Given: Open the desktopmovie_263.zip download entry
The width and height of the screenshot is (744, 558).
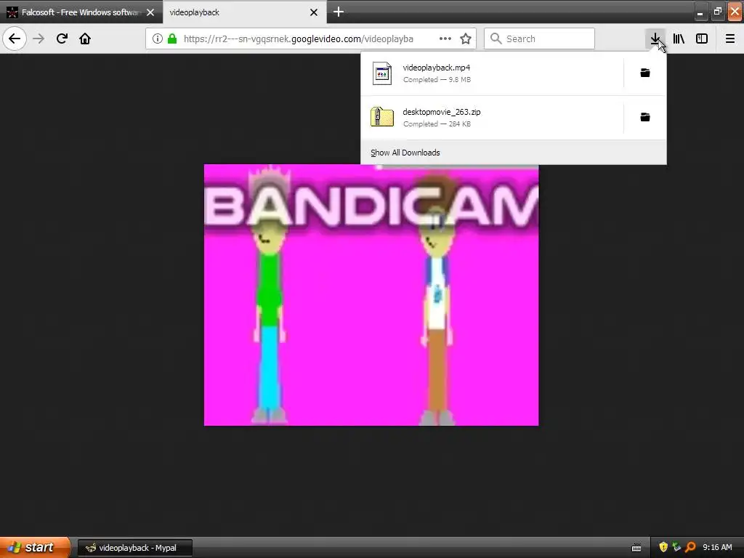Looking at the screenshot, I should coord(492,117).
